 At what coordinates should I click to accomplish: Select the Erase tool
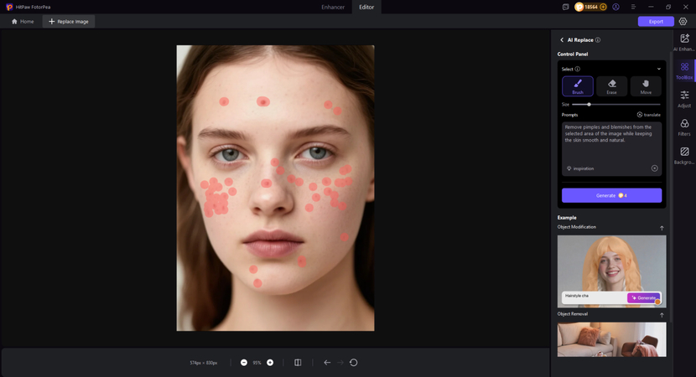pyautogui.click(x=611, y=86)
